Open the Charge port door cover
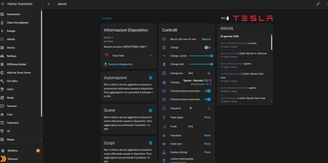Screen dimensions: 328x163 [191, 73]
